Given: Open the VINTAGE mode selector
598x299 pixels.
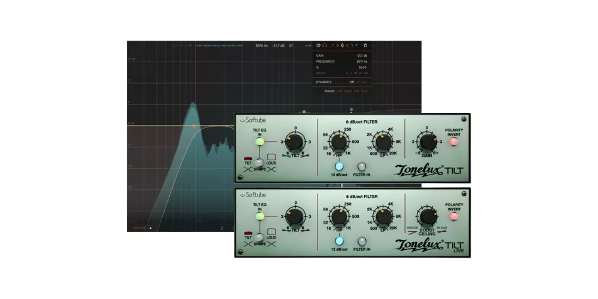Looking at the screenshot, I should [x=139, y=228].
